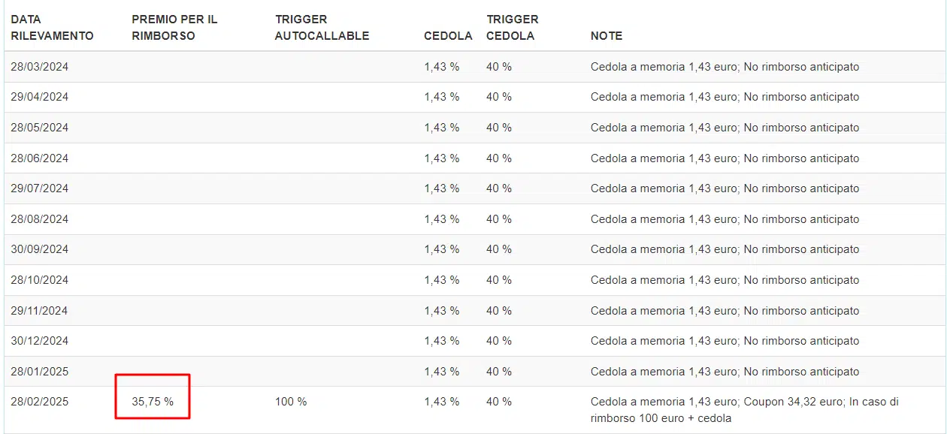Click the 1,43 % cedola for 28/05/2024
The width and height of the screenshot is (947, 434).
click(441, 128)
